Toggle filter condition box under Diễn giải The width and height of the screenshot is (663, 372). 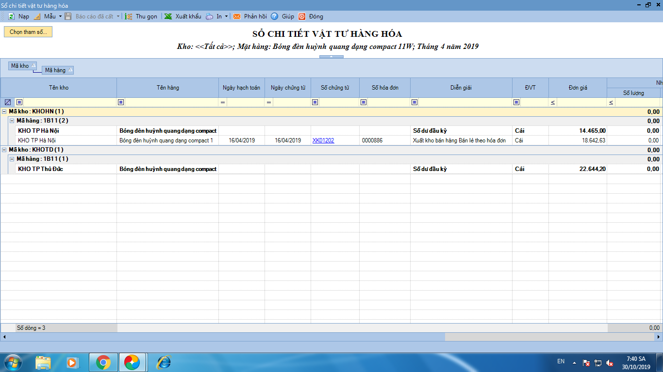pyautogui.click(x=414, y=102)
